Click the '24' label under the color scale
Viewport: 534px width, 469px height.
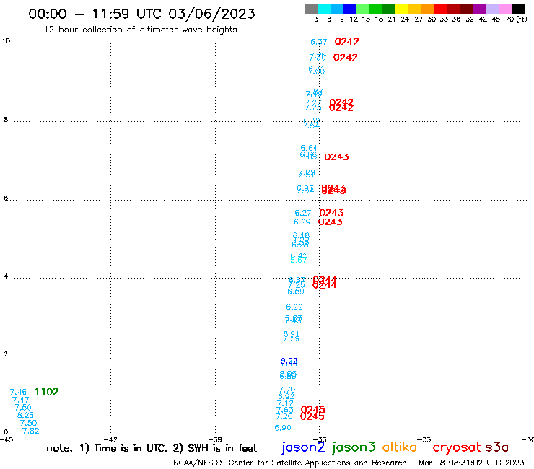point(405,19)
